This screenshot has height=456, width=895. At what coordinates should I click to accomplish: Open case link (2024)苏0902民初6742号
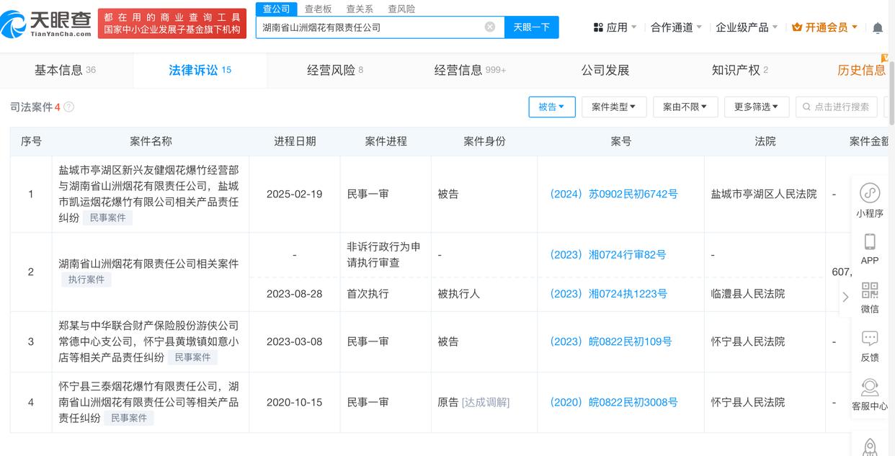tap(613, 194)
